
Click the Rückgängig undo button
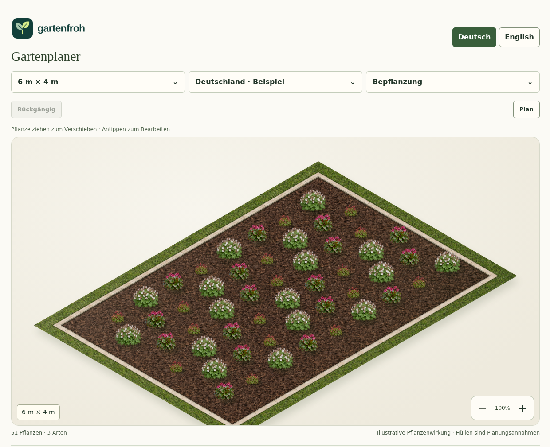point(36,109)
